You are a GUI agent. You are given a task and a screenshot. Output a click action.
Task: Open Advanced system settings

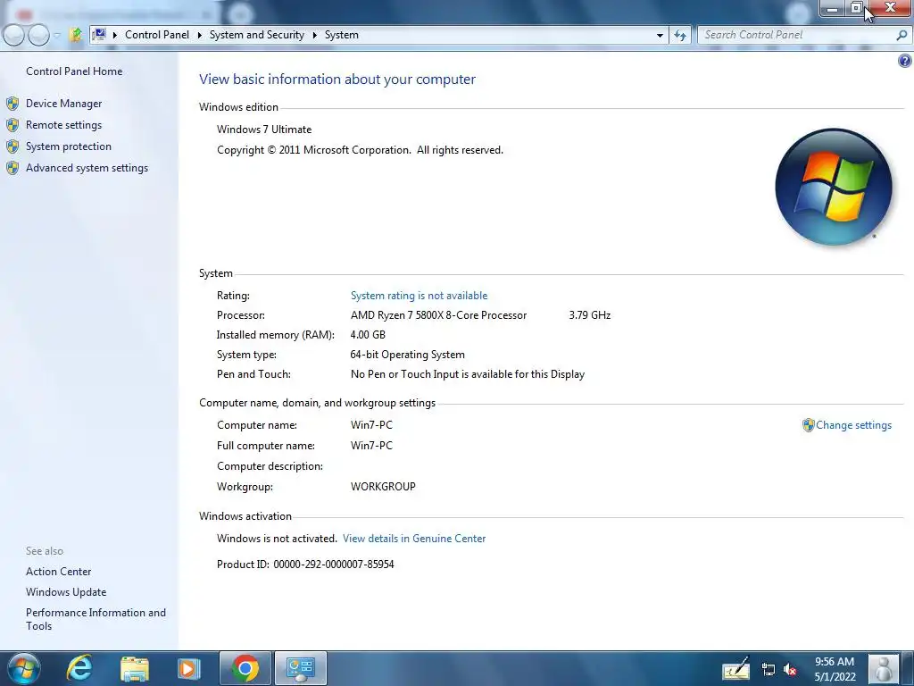(87, 168)
